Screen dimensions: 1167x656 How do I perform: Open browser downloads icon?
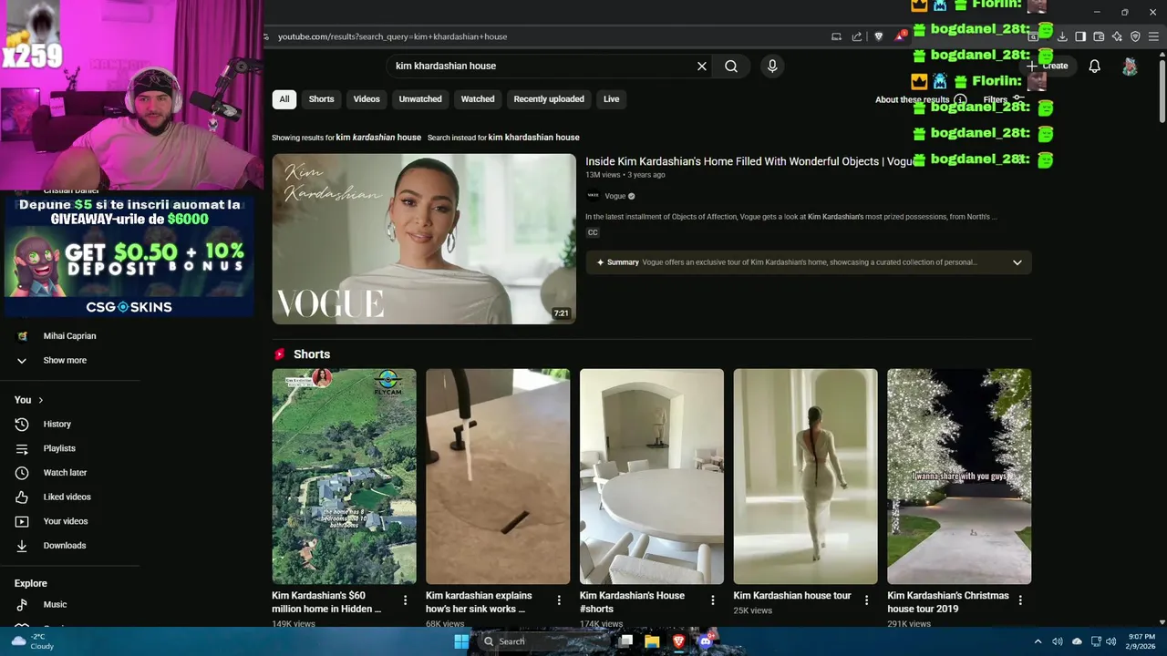click(1062, 36)
